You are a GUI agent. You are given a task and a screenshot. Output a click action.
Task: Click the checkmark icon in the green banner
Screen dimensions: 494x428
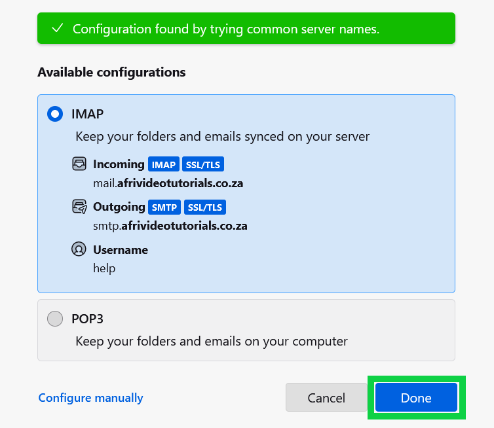pyautogui.click(x=58, y=29)
